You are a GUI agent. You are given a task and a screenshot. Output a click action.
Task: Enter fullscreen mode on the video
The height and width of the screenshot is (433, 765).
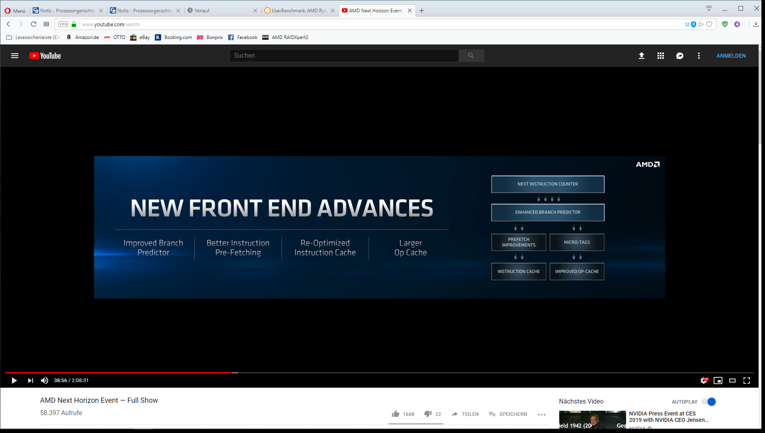pos(747,381)
